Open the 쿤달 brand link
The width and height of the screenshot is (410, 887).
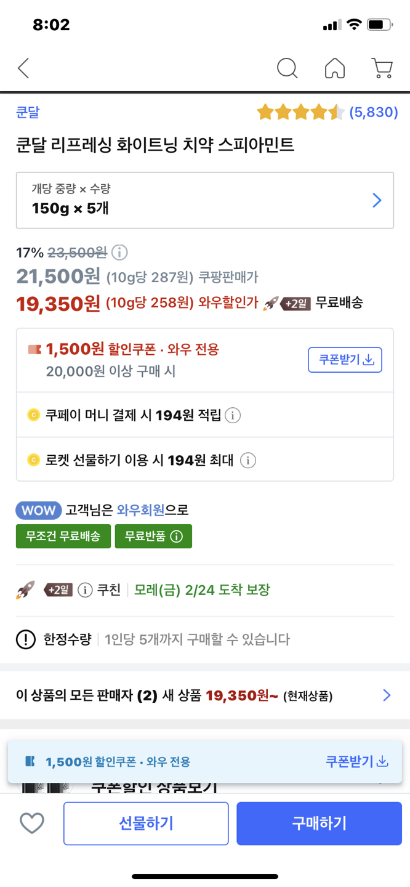pos(28,112)
